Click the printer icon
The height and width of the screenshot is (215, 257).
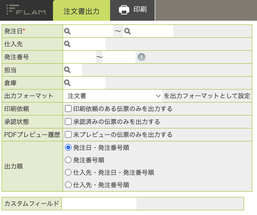click(x=124, y=10)
